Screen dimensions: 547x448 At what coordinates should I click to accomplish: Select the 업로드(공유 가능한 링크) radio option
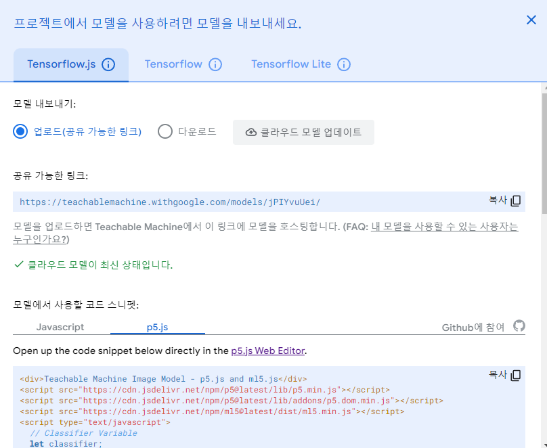(20, 131)
